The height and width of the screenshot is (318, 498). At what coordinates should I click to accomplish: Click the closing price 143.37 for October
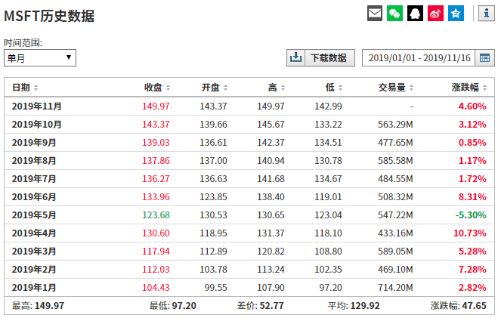coord(156,124)
